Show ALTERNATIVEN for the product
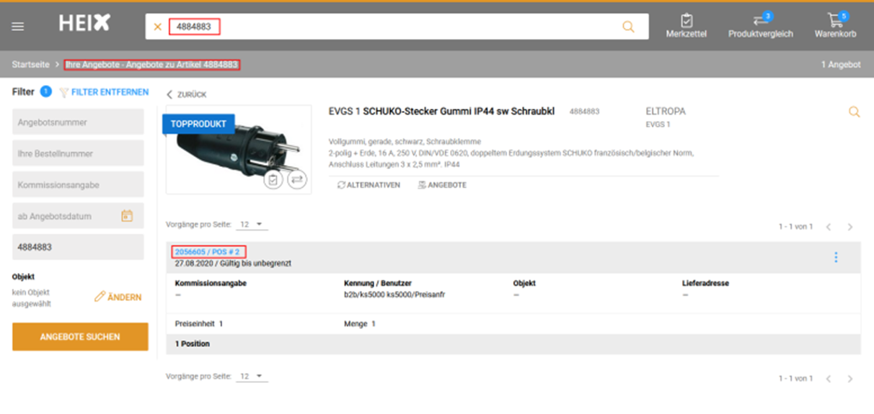The image size is (874, 414). point(368,185)
